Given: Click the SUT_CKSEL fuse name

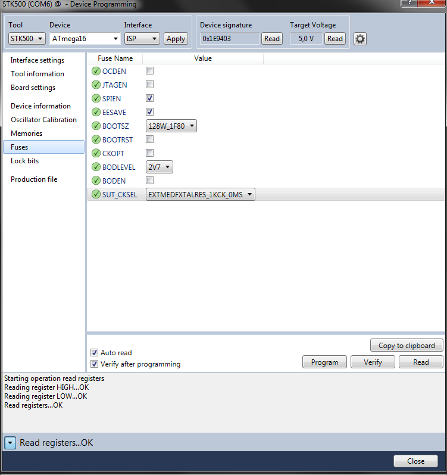Looking at the screenshot, I should coord(120,195).
